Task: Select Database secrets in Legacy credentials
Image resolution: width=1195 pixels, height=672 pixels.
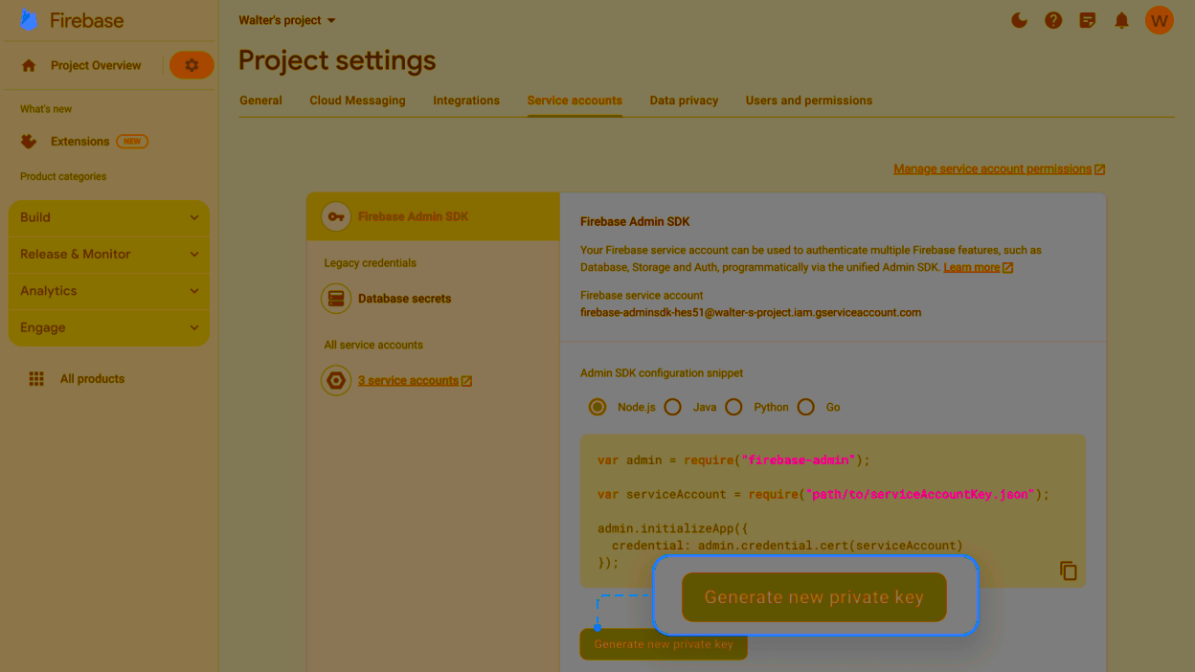Action: pos(404,299)
